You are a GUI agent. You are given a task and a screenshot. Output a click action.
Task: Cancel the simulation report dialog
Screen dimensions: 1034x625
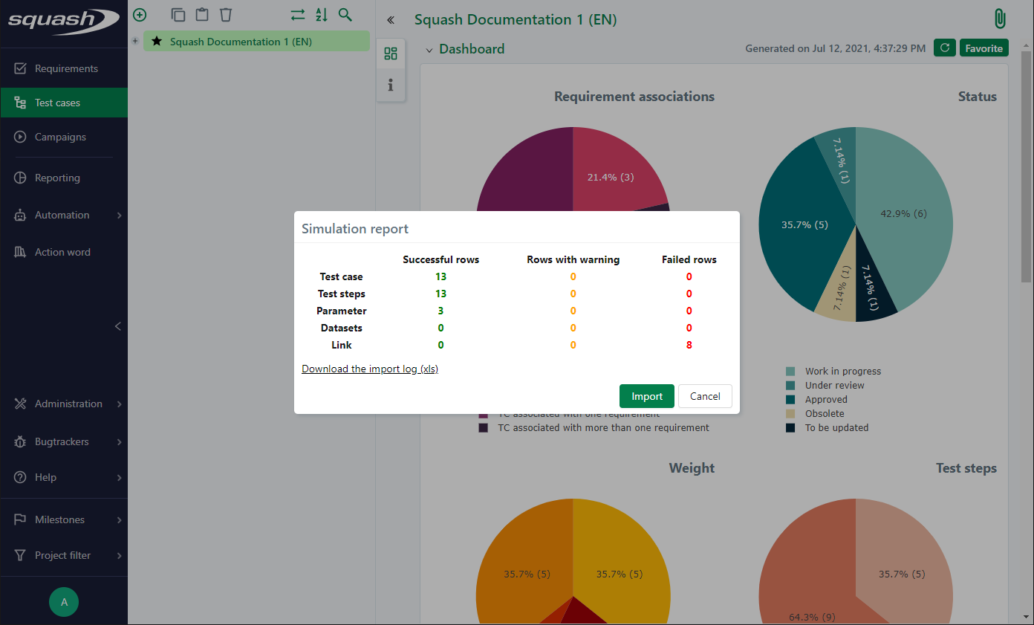pos(704,396)
